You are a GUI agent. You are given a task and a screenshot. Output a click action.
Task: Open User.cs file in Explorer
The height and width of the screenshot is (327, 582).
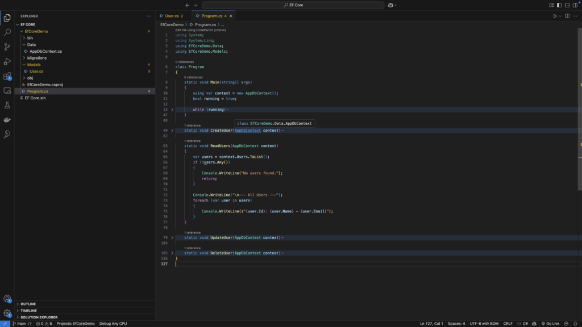point(36,71)
